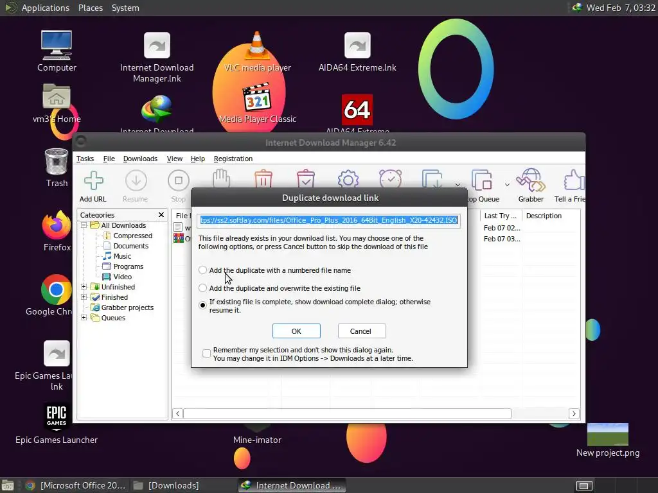This screenshot has height=493, width=658.
Task: Open the Stop Queue dropdown arrow
Action: tap(507, 184)
